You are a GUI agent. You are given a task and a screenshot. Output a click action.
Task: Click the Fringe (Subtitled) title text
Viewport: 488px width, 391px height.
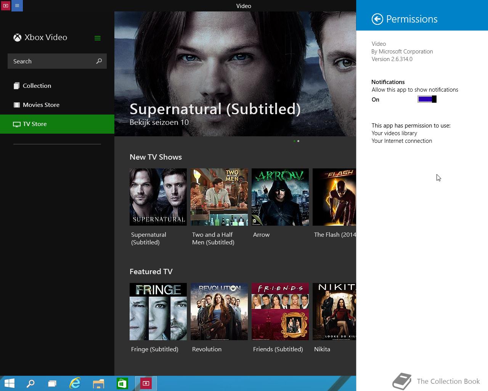pyautogui.click(x=154, y=349)
